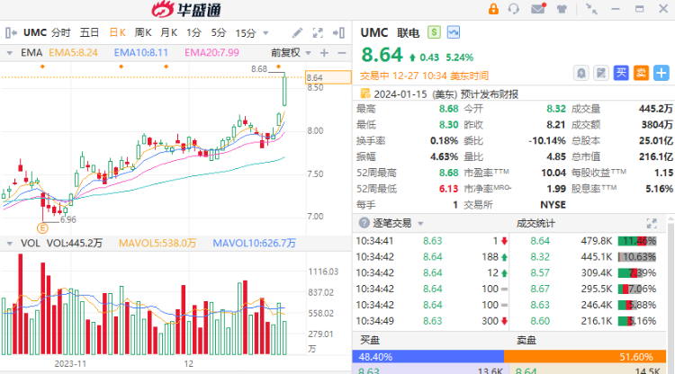Click the 成交统计 header

pos(535,223)
